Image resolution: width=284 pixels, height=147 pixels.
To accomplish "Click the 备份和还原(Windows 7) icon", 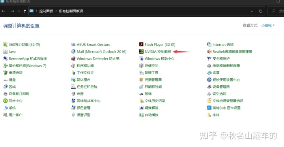I will pos(6,66).
